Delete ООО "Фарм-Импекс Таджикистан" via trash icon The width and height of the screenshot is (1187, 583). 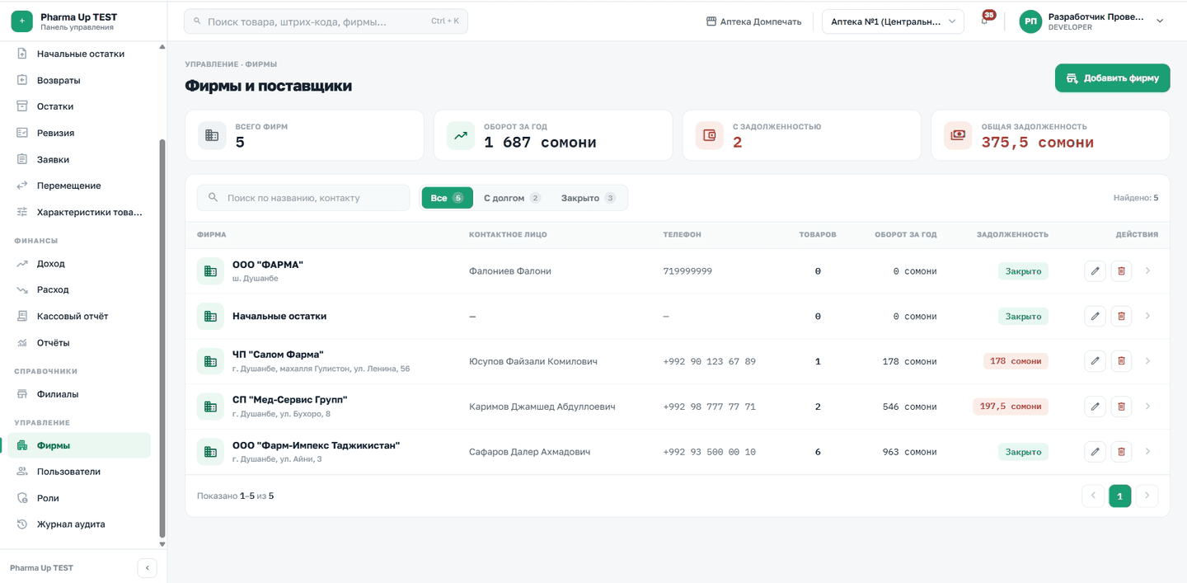click(x=1121, y=451)
